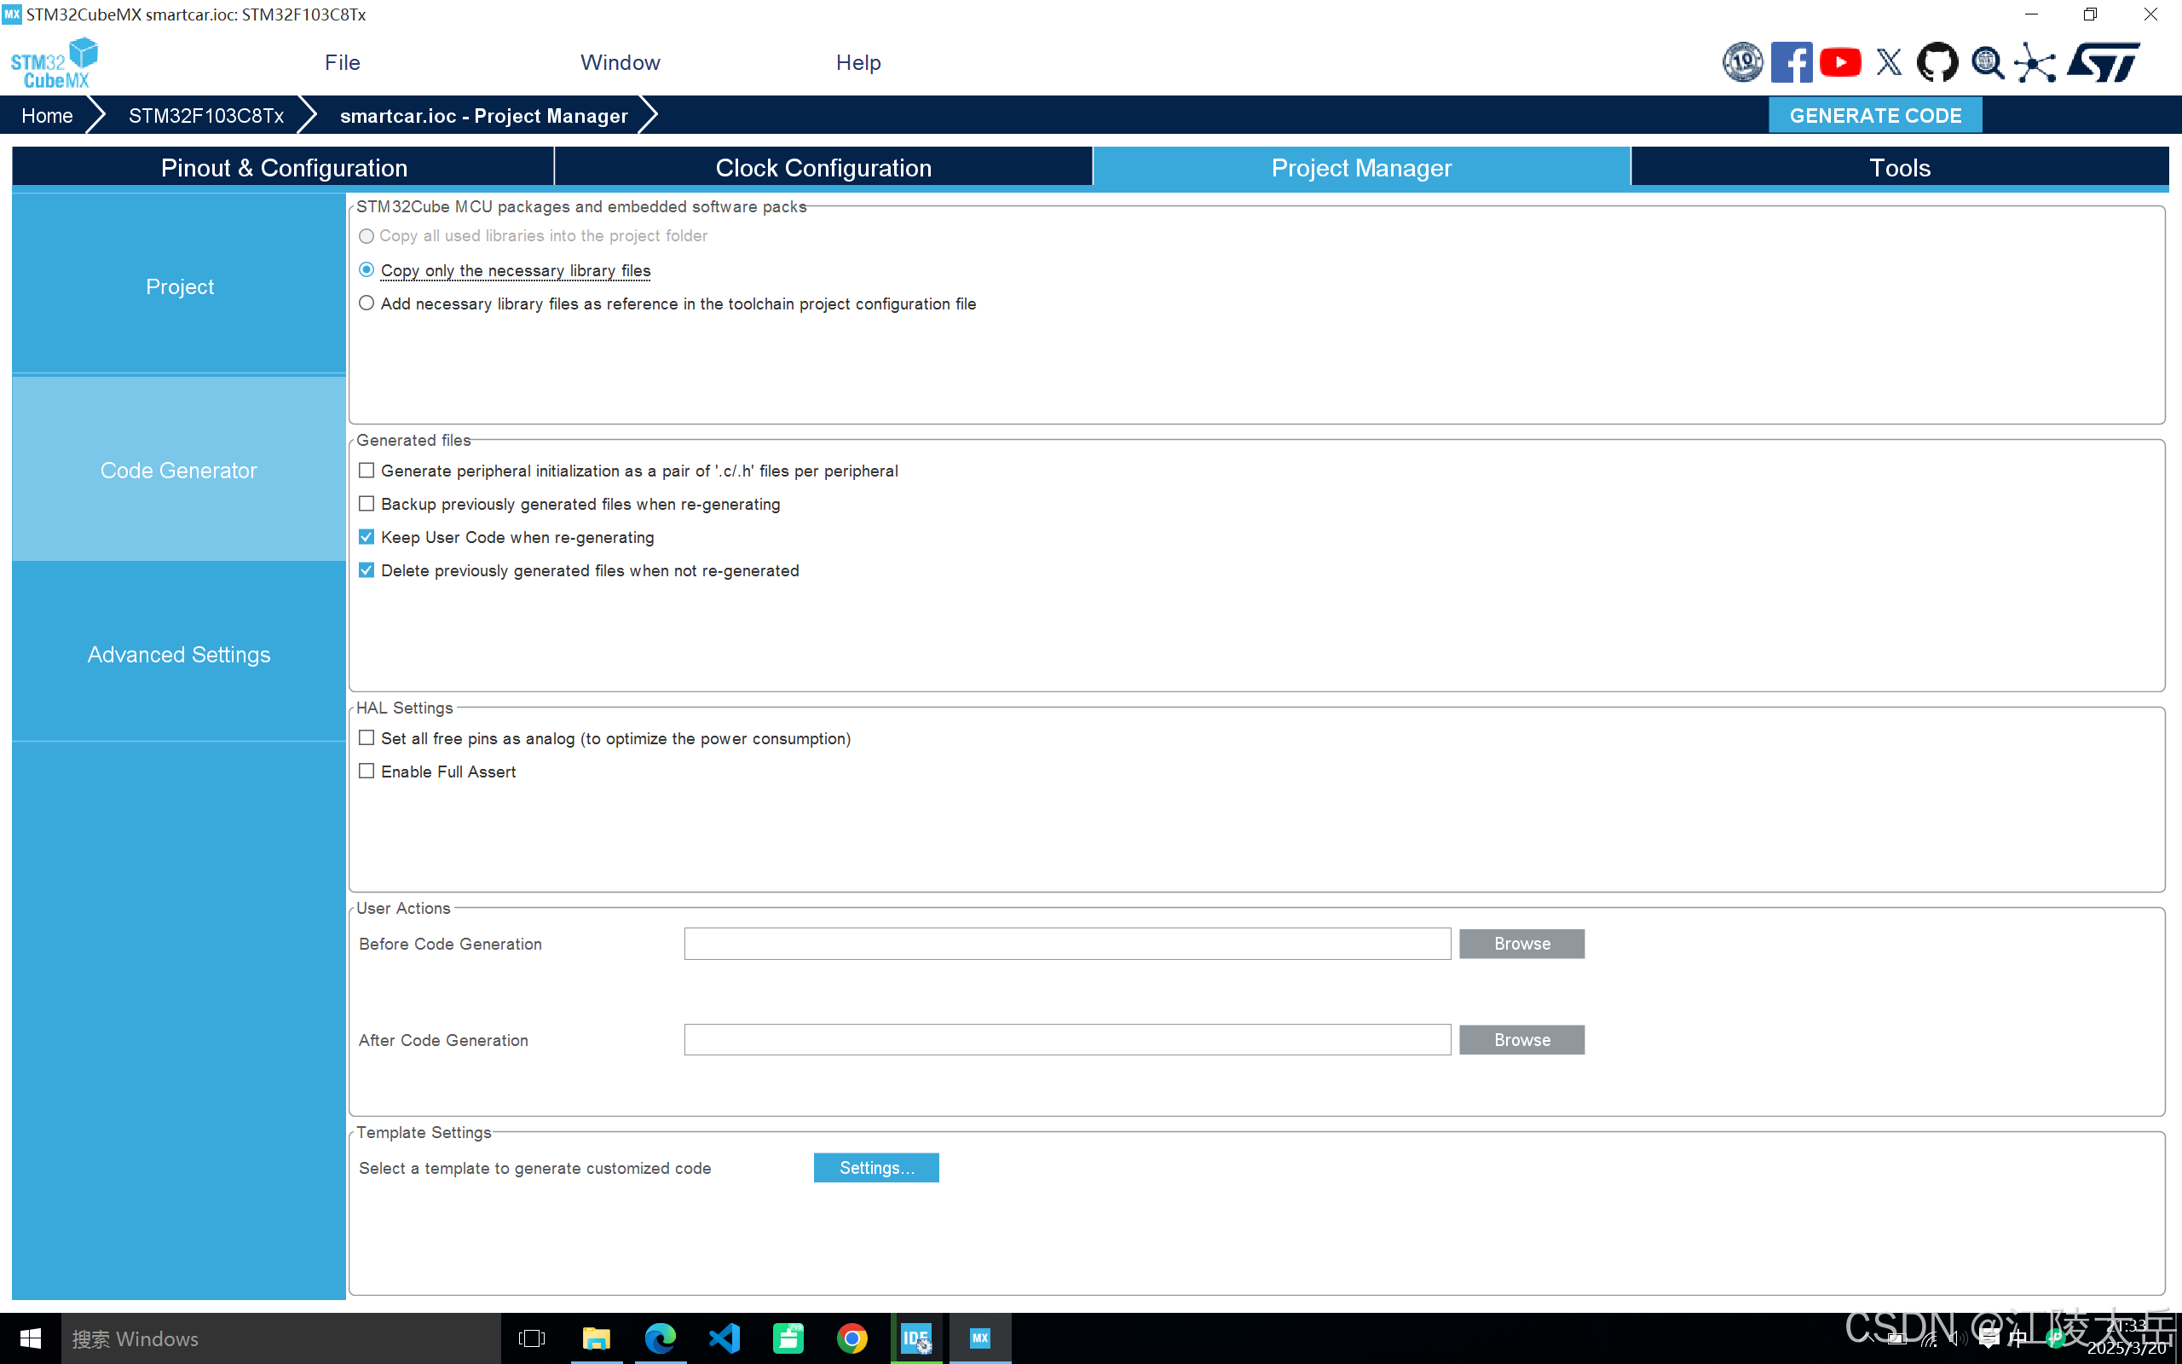The height and width of the screenshot is (1364, 2182).
Task: Open Advanced Settings side tab
Action: tap(178, 654)
